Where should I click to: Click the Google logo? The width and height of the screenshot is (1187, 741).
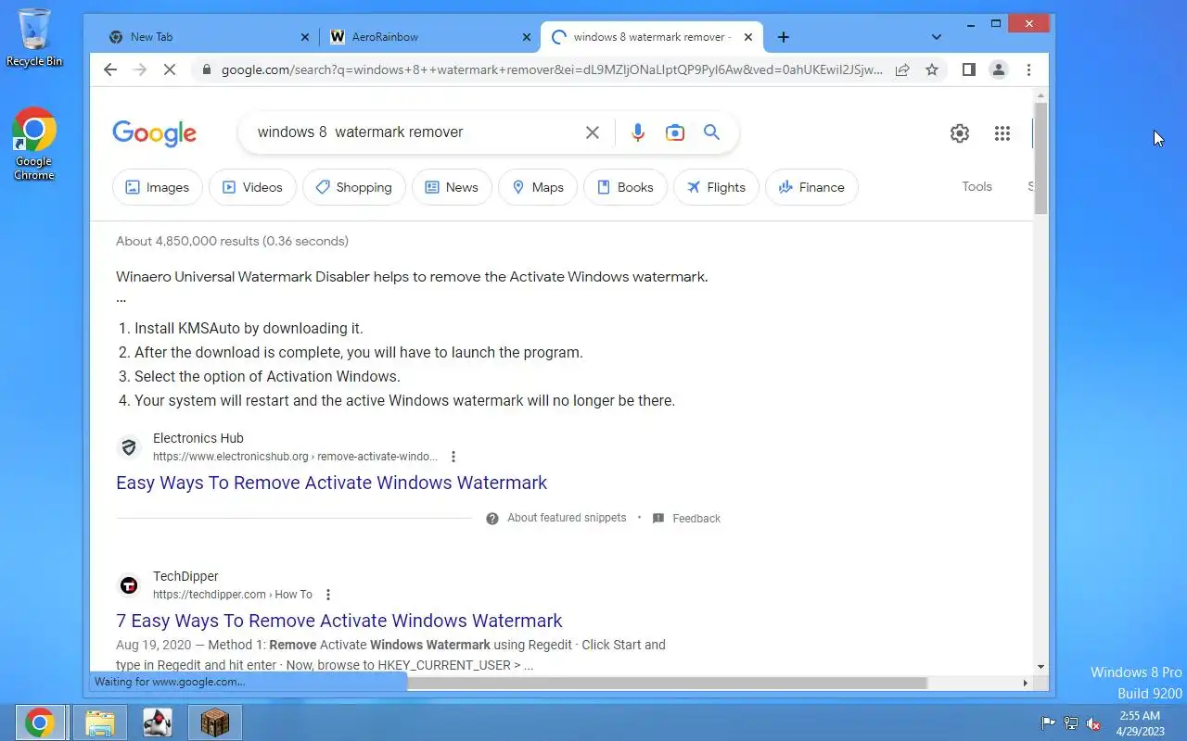tap(155, 133)
